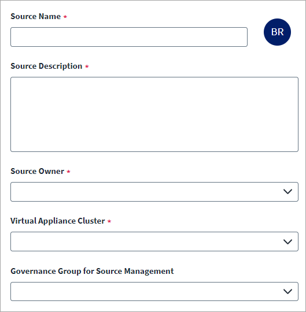Click the Source Owner chevron arrow
Image resolution: width=306 pixels, height=312 pixels.
[287, 192]
